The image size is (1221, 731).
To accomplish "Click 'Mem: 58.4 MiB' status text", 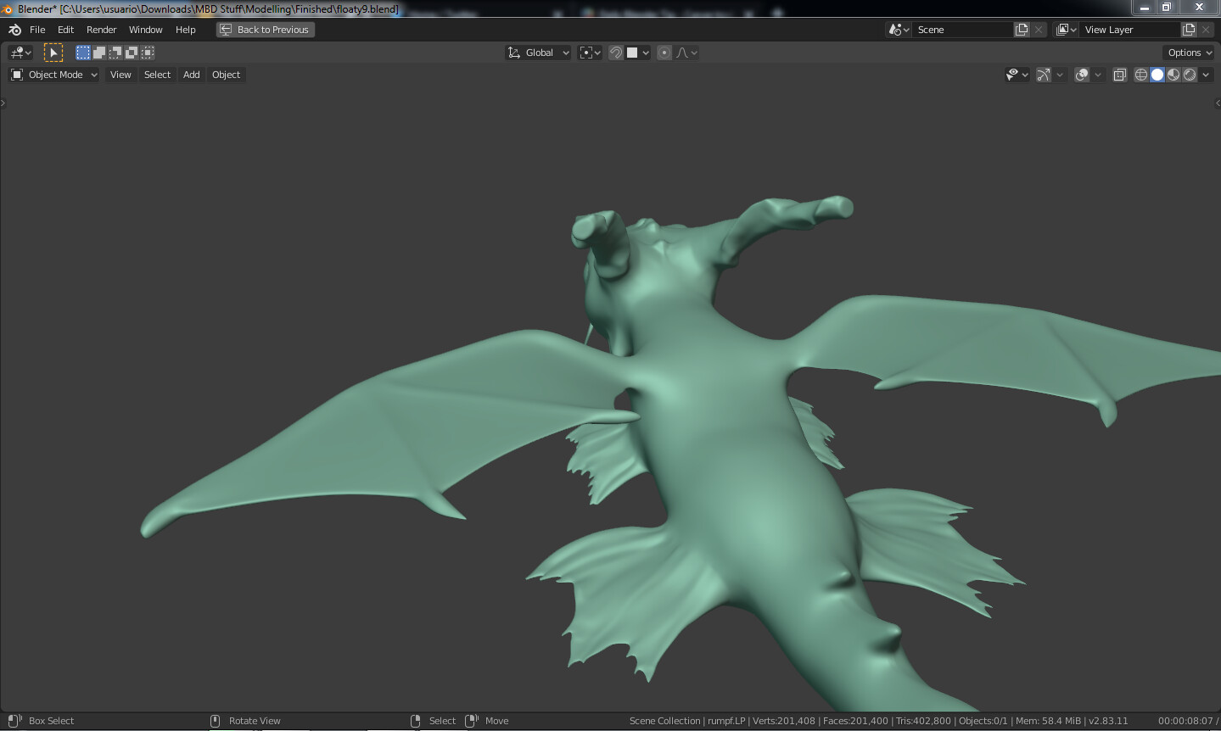I will [1048, 721].
